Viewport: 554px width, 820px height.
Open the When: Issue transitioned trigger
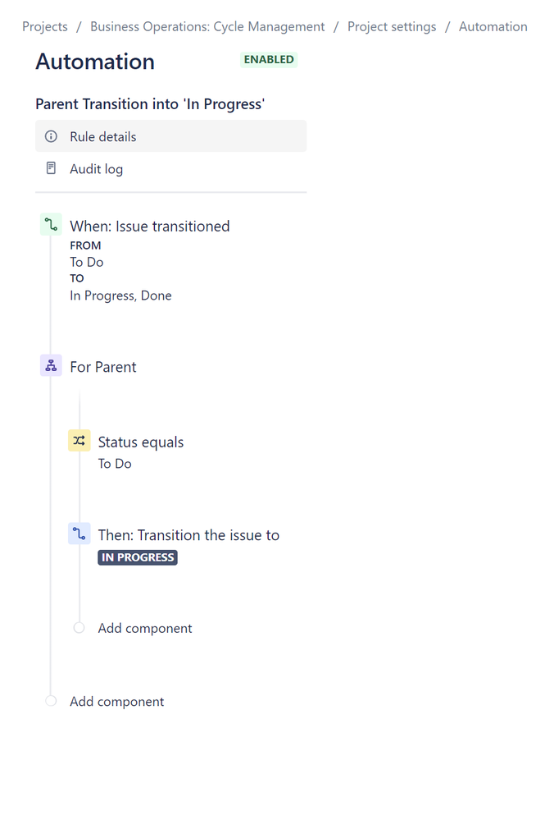point(150,226)
